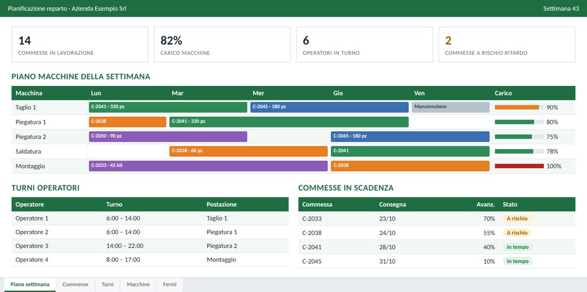Click Operatore 4 in shifts table
587x292 pixels.
click(32, 260)
